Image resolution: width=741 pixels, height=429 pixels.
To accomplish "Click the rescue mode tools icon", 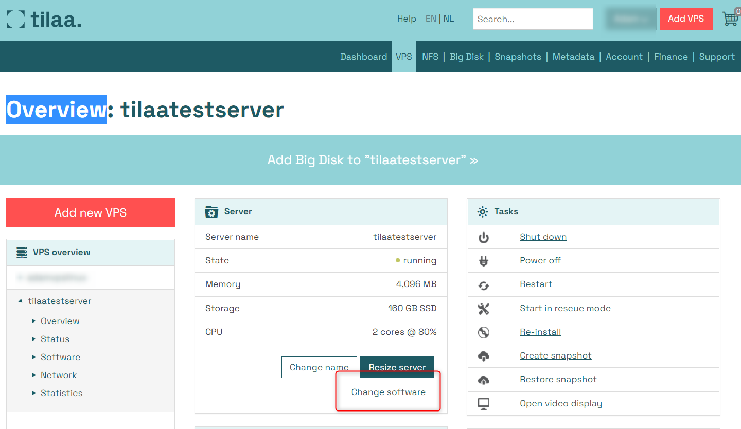I will pos(484,309).
